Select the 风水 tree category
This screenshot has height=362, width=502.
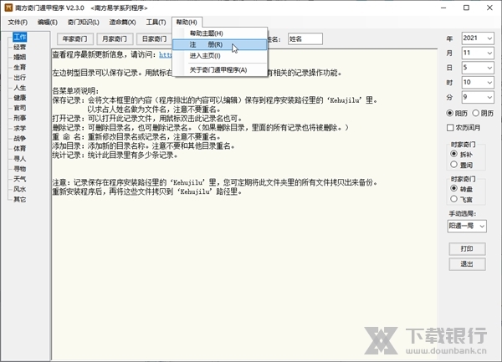19,189
